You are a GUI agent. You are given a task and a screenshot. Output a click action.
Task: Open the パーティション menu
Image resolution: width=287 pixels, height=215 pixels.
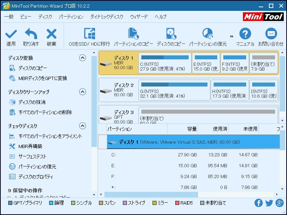tap(71, 17)
